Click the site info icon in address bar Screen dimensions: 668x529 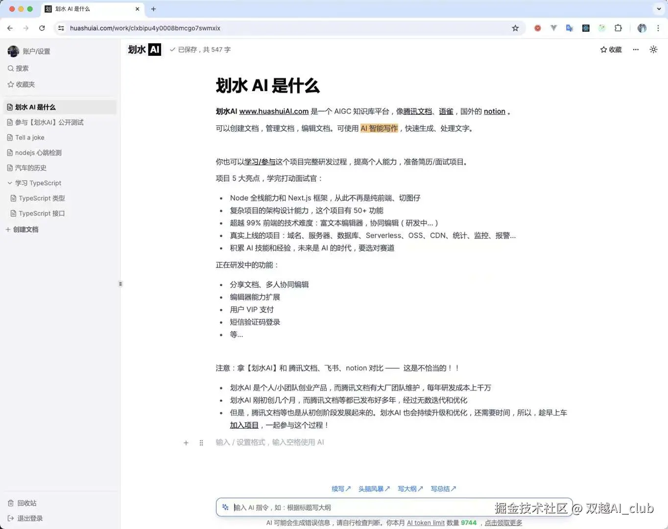pyautogui.click(x=61, y=28)
